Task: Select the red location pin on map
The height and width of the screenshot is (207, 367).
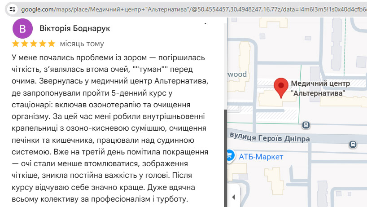Action: pos(281,87)
